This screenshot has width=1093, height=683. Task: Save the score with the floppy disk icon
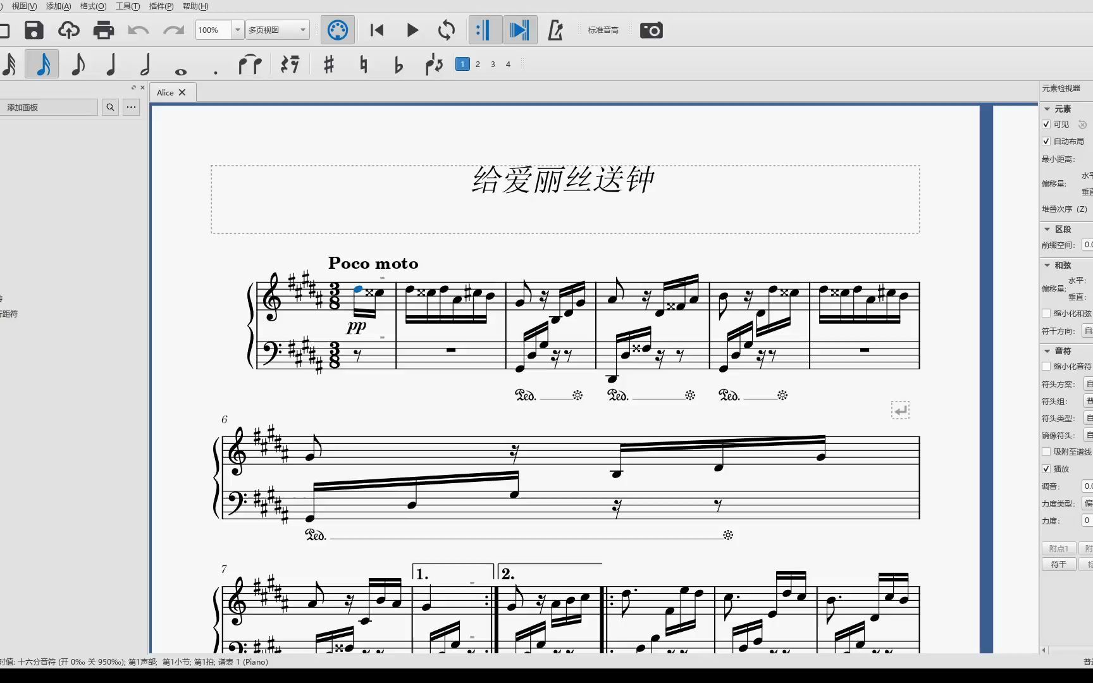(34, 30)
